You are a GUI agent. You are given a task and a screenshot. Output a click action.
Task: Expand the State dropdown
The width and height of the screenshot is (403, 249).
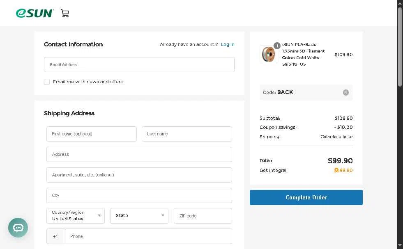tap(139, 216)
